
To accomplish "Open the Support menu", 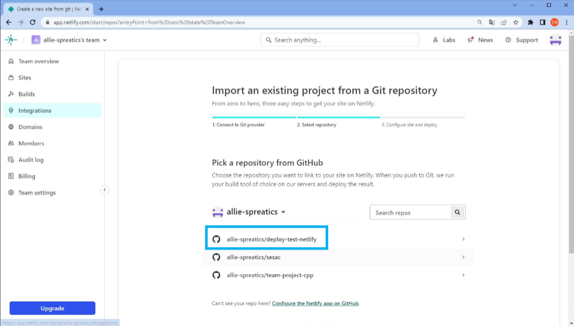I will pyautogui.click(x=522, y=40).
